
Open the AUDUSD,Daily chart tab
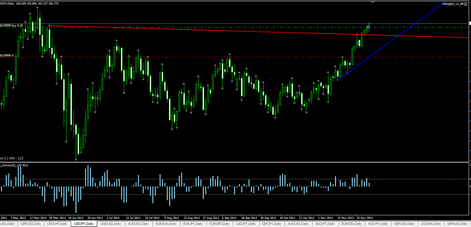point(138,224)
